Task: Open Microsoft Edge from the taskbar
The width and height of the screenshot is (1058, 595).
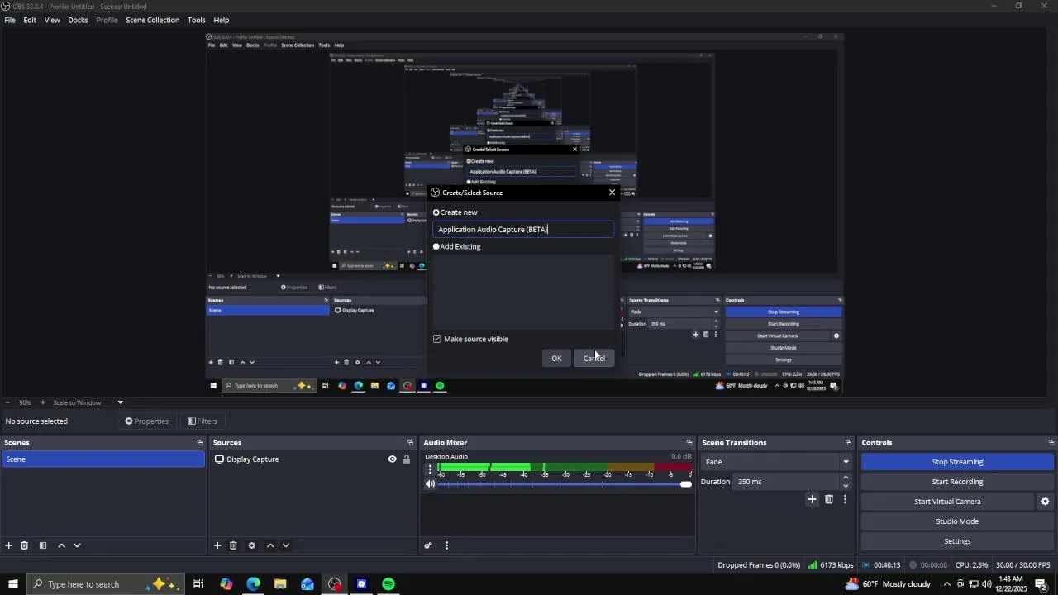Action: point(253,584)
